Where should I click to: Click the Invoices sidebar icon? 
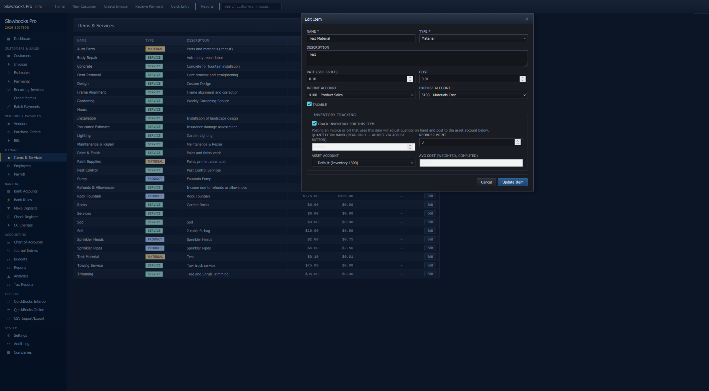(9, 65)
